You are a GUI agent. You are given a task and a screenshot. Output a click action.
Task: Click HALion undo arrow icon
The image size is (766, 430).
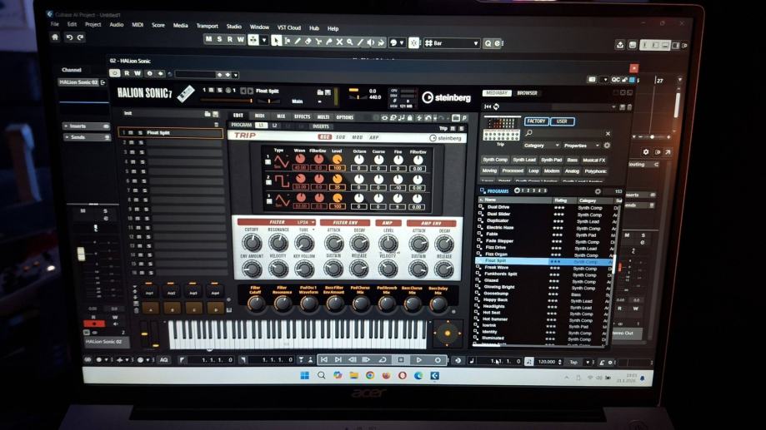click(428, 117)
